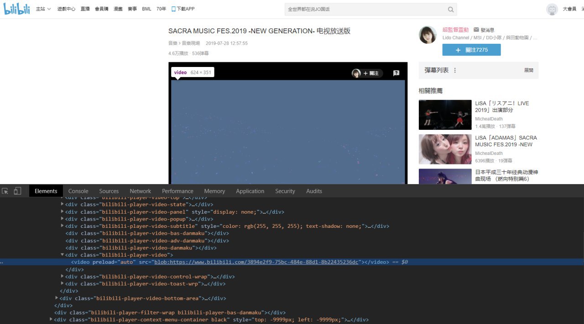Viewport: 584px width, 324px height.
Task: Open LiSA リスアニ LIVE 2019 video thumbnail
Action: [445, 115]
